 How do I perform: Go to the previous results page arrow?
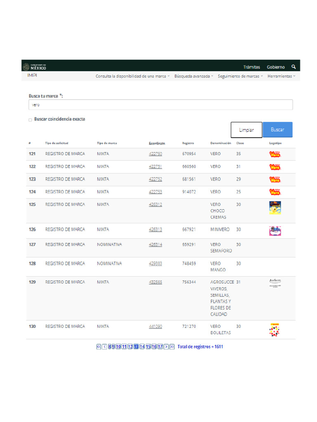[x=104, y=347]
